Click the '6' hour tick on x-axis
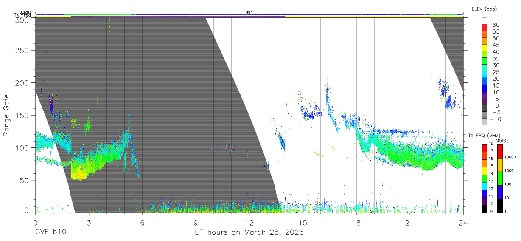Viewport: 521px width, 241px height. pos(142,223)
